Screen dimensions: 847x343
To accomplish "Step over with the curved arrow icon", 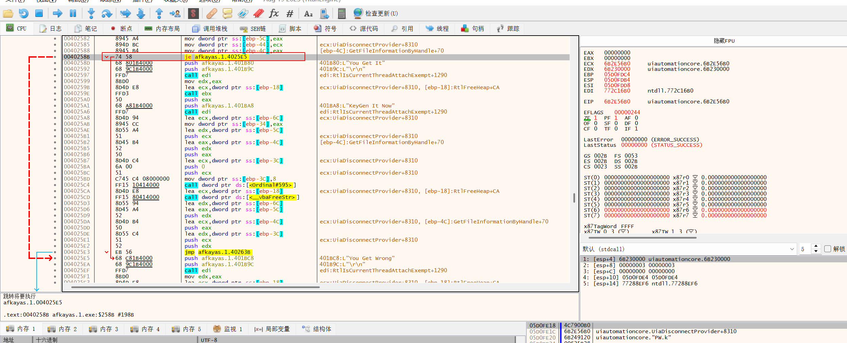I will click(x=107, y=14).
